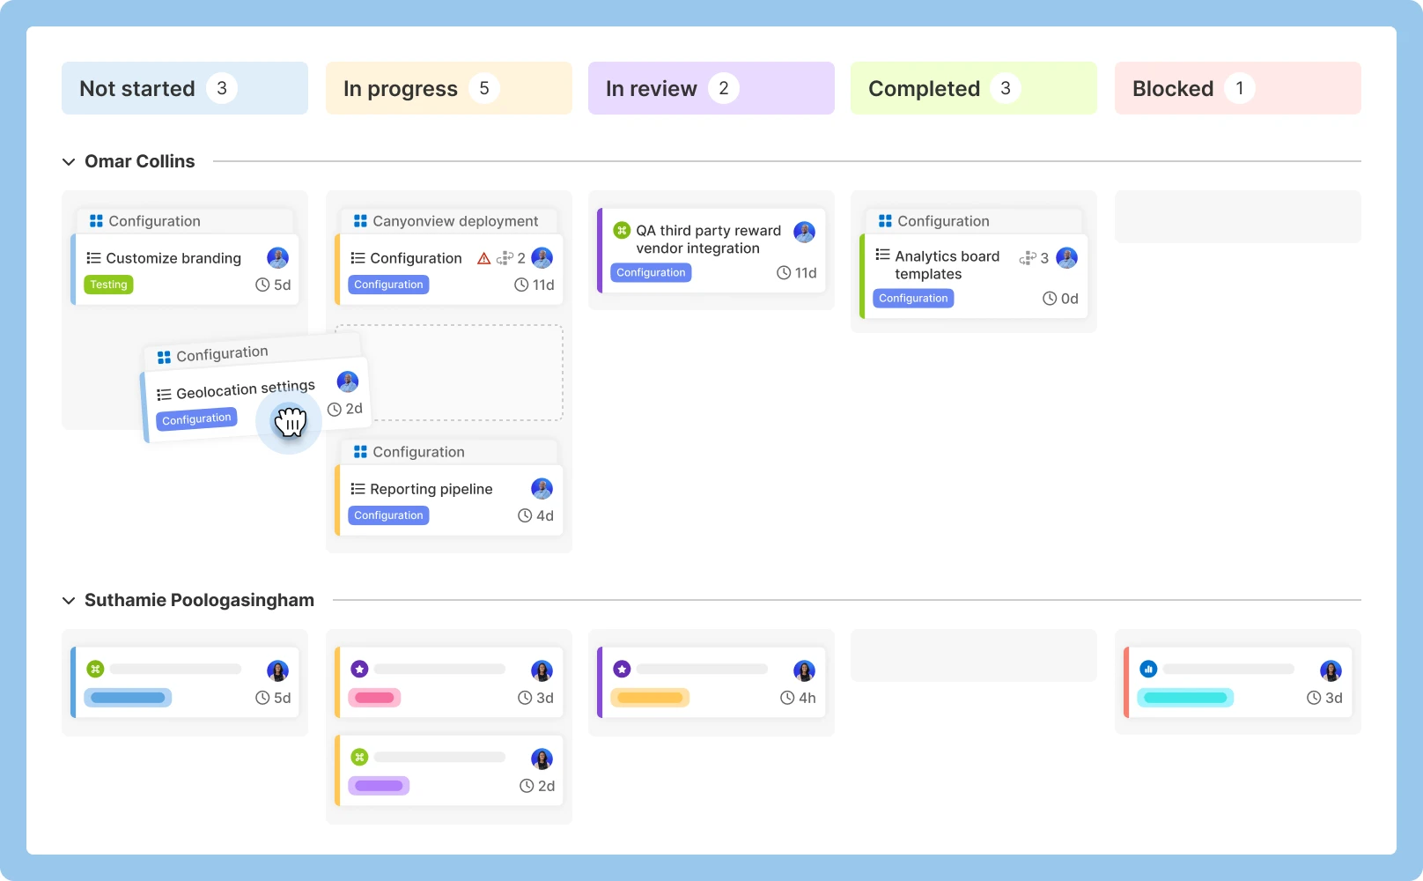Screen dimensions: 1423x881
Task: Open the Canyonview deployment parent link
Action: point(454,221)
